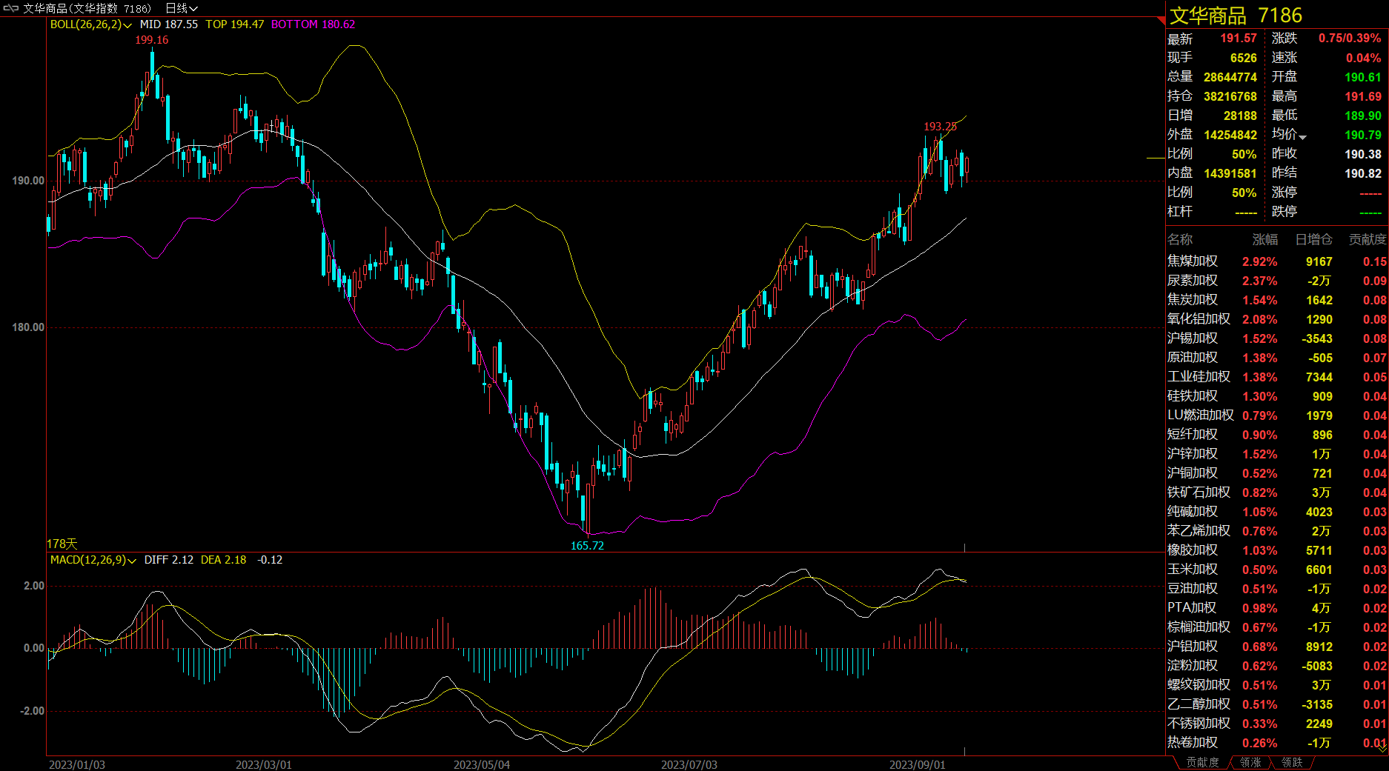
Task: Select the 氧化铝加权 row
Action: [1277, 319]
